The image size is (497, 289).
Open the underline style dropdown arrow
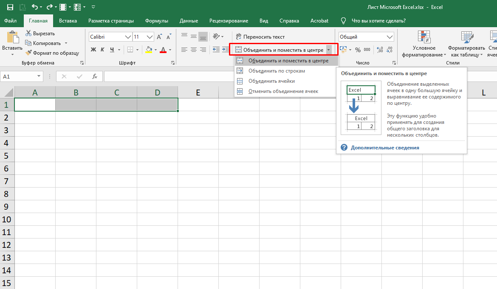(x=119, y=50)
